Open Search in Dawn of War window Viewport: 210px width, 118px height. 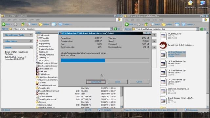click(32, 24)
